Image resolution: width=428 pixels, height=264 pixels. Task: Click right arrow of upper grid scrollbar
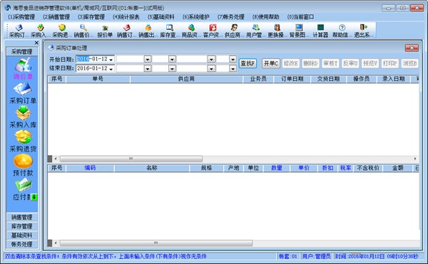(415, 159)
